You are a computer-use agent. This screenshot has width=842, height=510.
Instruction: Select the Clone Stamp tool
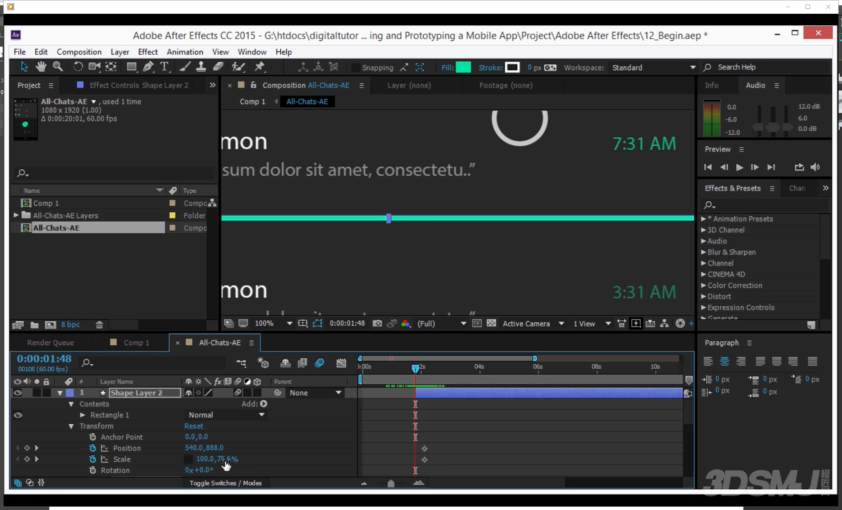pyautogui.click(x=201, y=67)
